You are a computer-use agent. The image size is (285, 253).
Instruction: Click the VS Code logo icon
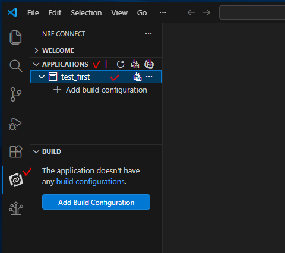pos(12,12)
